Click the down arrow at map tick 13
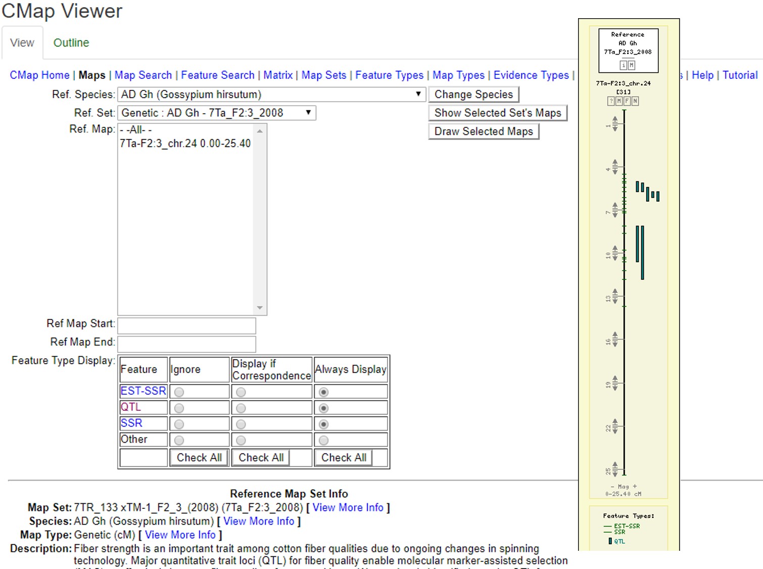Viewport: 763px width, 569px height. [615, 300]
